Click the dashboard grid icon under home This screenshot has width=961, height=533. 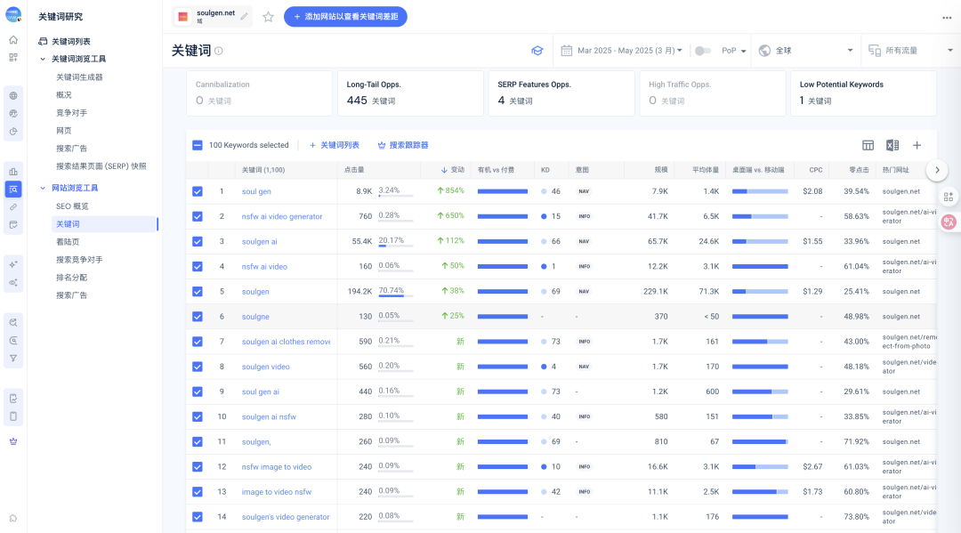[12, 58]
